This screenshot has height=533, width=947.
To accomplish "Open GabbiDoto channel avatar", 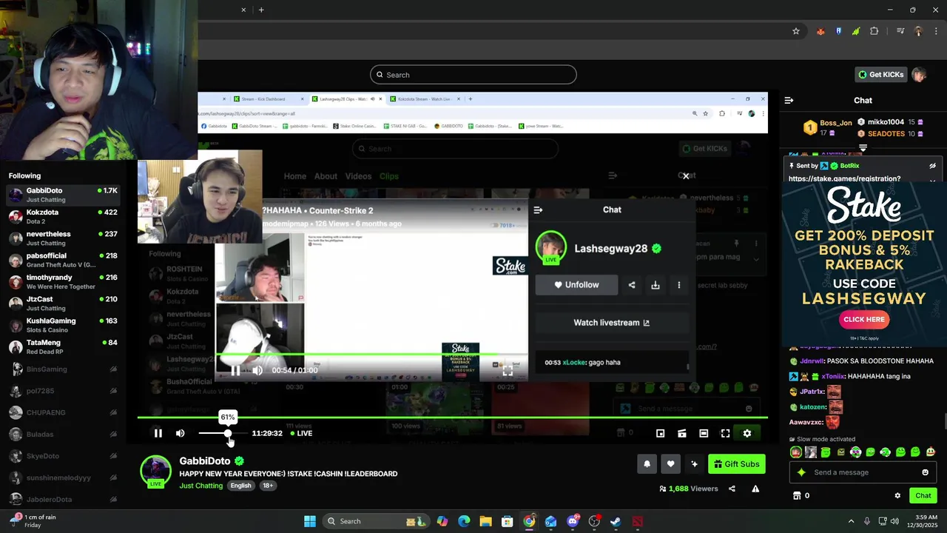I will pos(155,472).
